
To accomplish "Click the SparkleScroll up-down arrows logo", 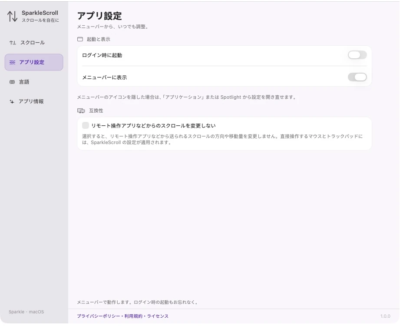I will click(x=12, y=17).
